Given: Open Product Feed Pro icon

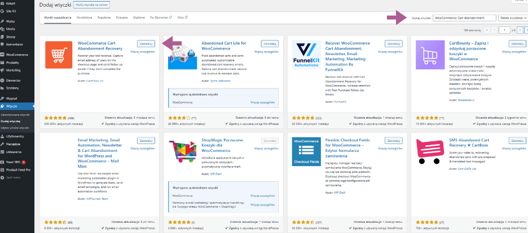Looking at the screenshot, I should 2,169.
